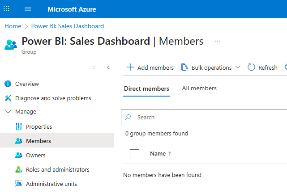Image resolution: width=287 pixels, height=194 pixels.
Task: Click the group people icon by the title
Action: click(11, 45)
